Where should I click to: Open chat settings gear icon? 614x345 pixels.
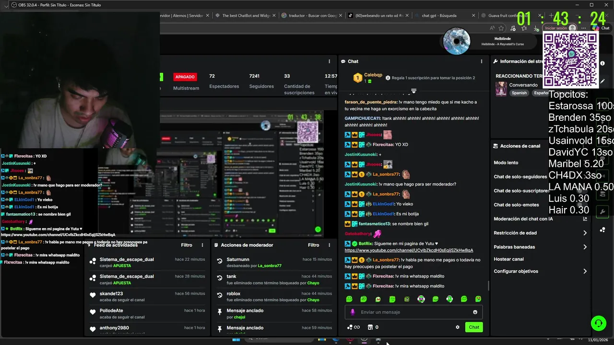click(x=458, y=327)
